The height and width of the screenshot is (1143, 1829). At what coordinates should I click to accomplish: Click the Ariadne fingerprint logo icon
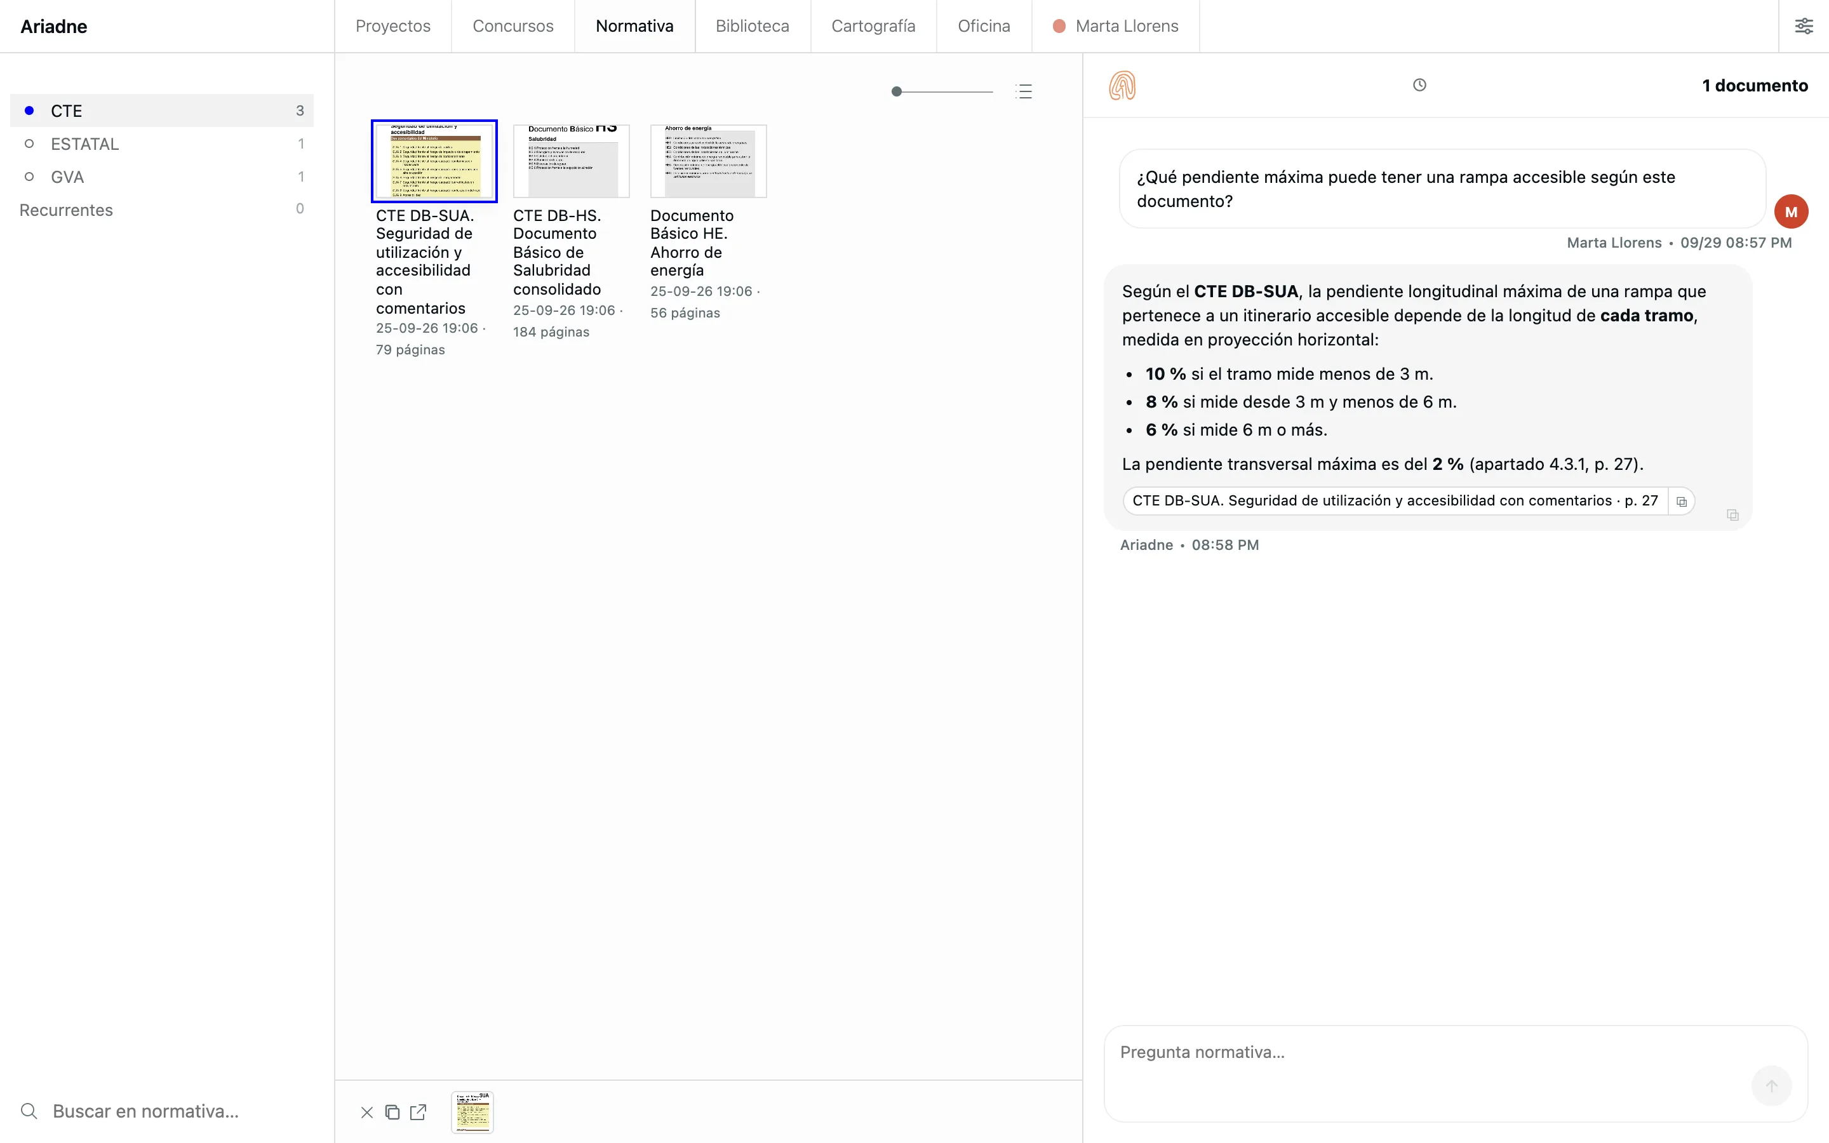point(1122,86)
